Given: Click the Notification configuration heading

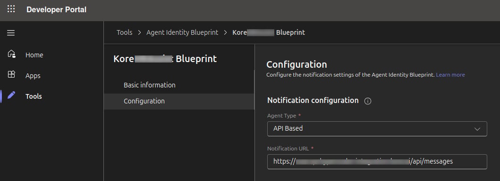Looking at the screenshot, I should click(x=313, y=100).
